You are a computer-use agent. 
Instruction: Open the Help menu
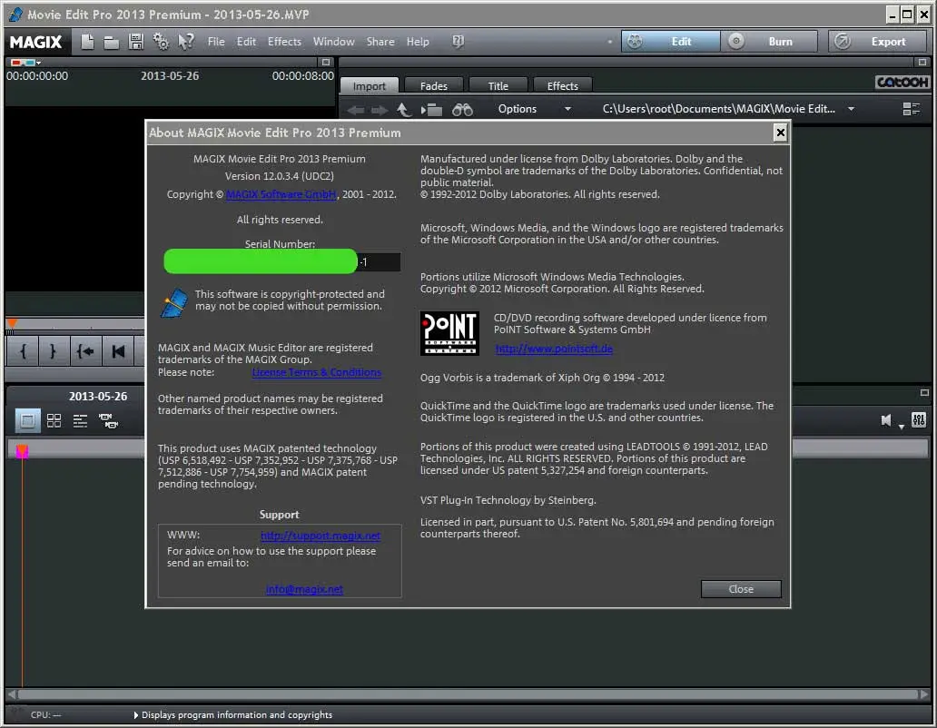click(418, 42)
